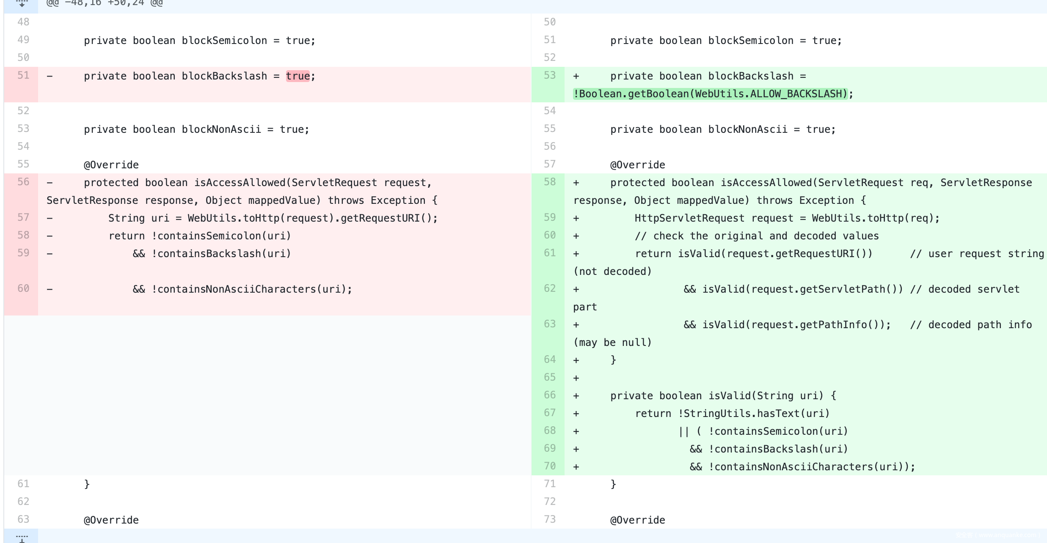
Task: Click highlighted Boolean.getBoolean(WebUtils.ALLOW_BACKSLASH) expression
Action: 710,94
